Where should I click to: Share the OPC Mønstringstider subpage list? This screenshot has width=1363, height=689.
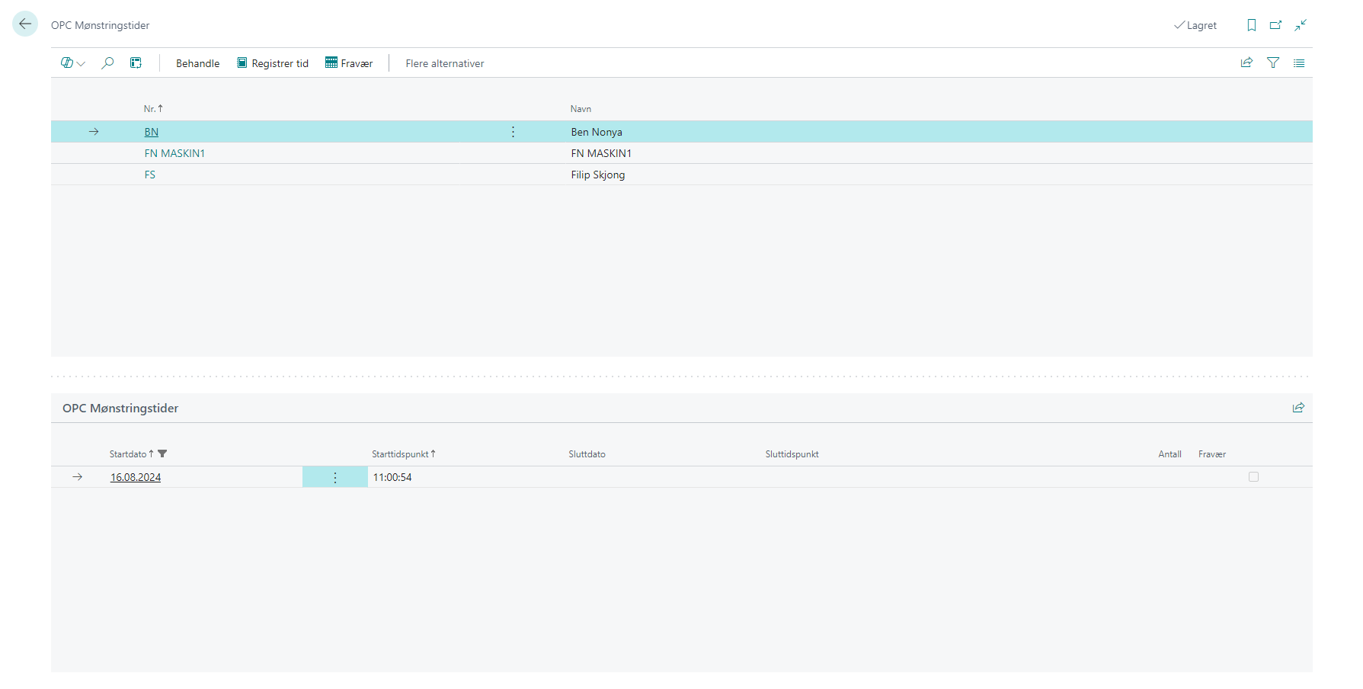click(1298, 408)
